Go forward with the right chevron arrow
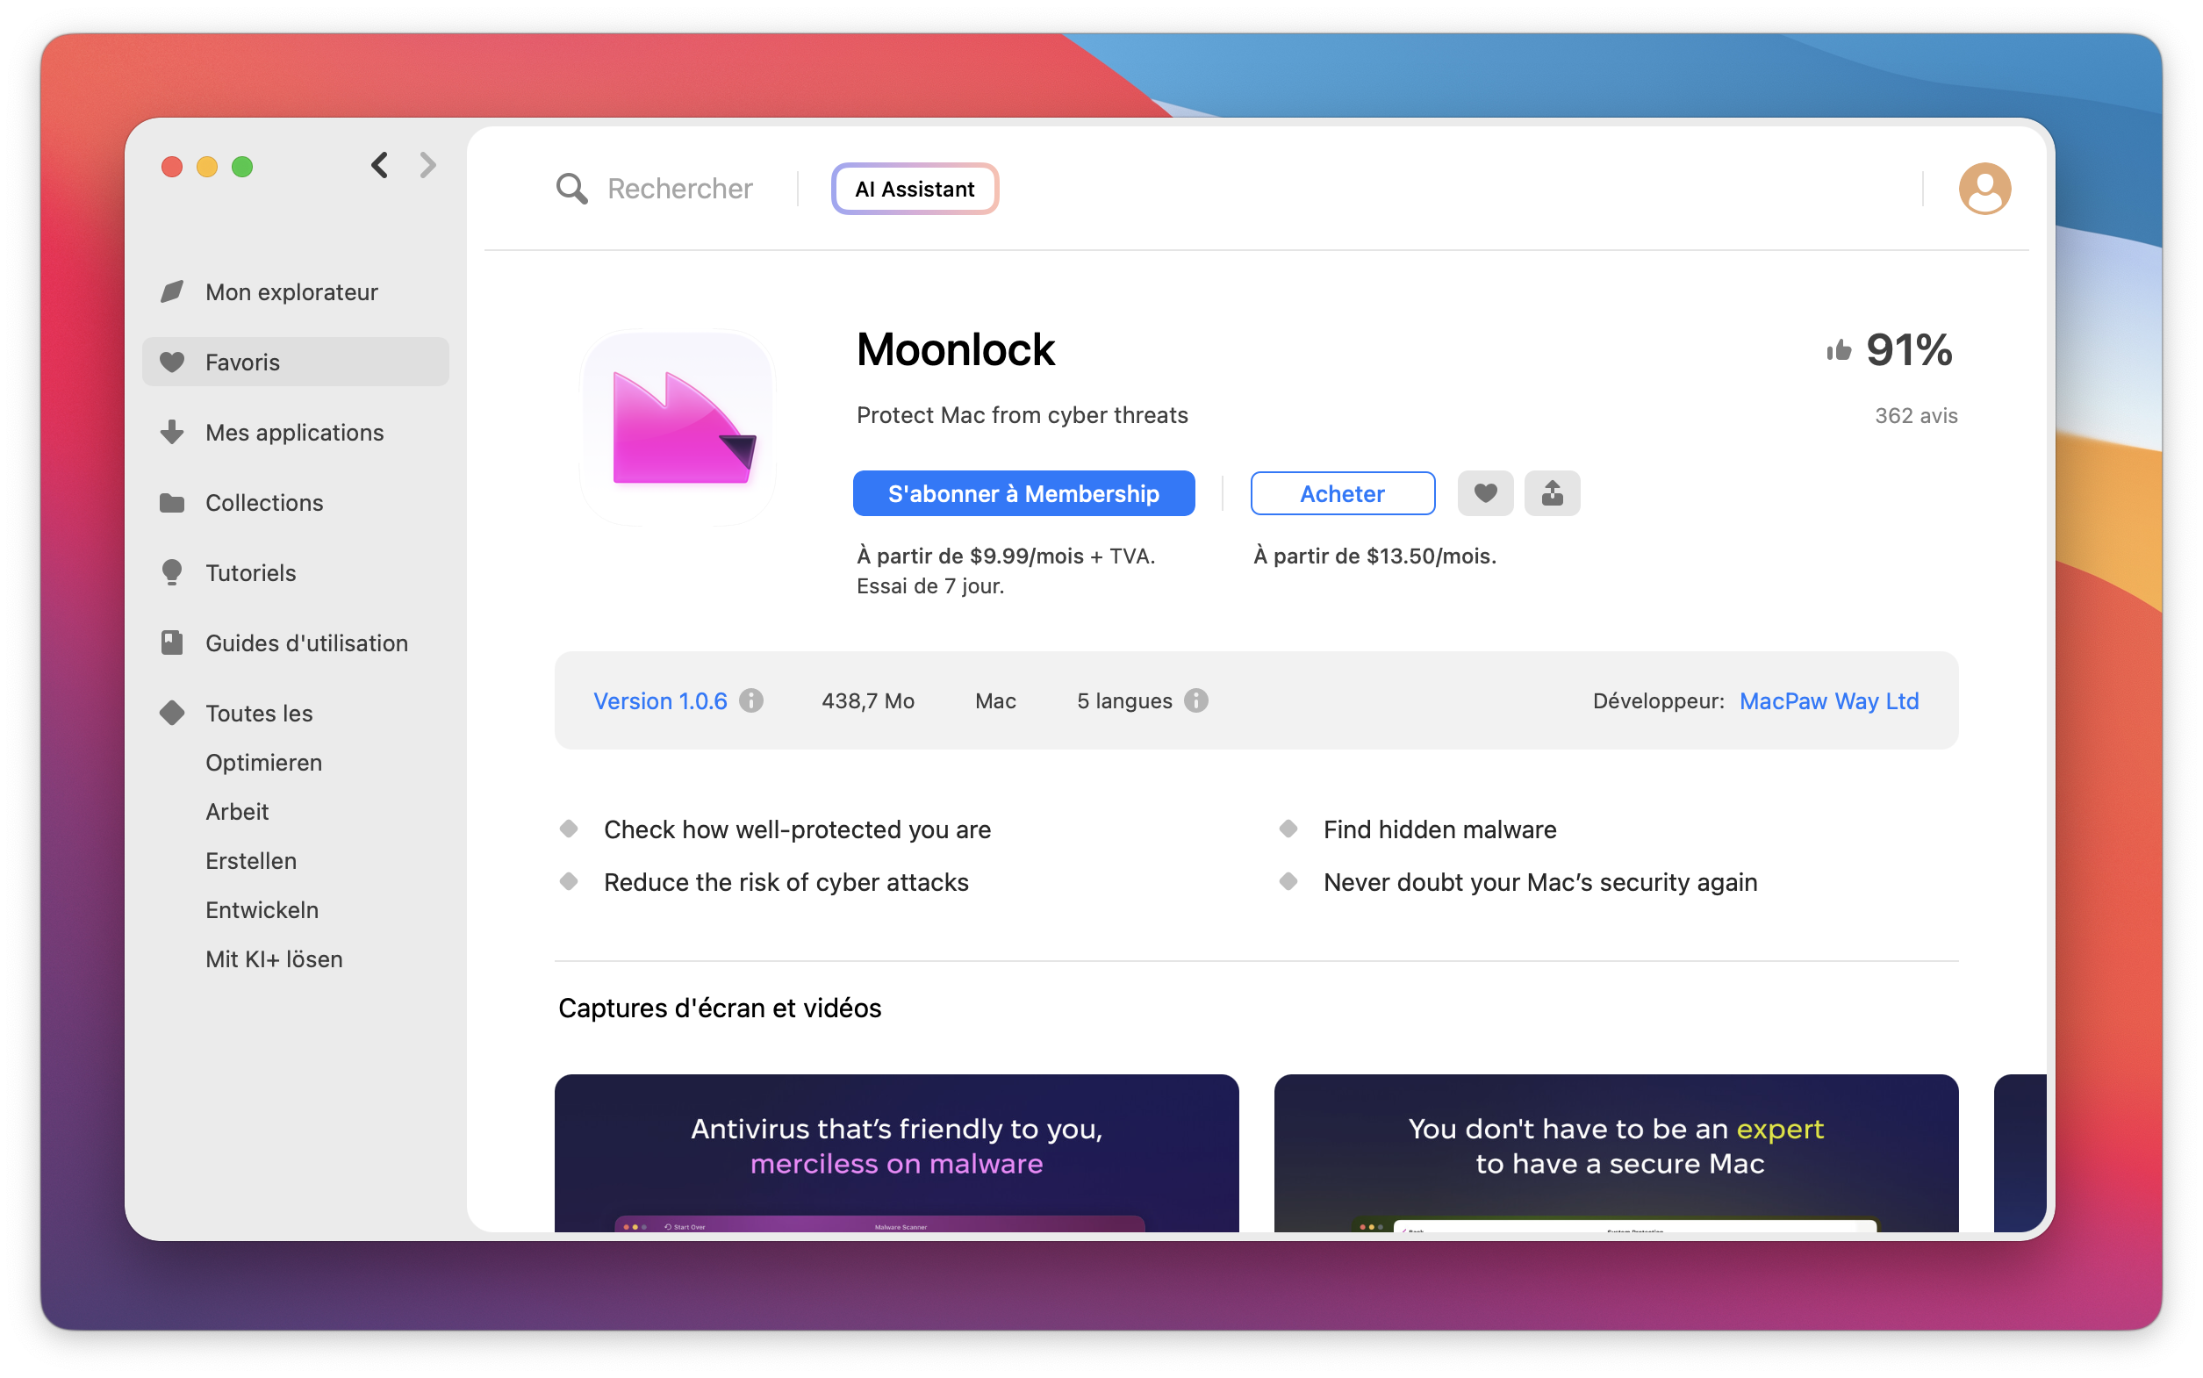2203x1378 pixels. pyautogui.click(x=427, y=165)
